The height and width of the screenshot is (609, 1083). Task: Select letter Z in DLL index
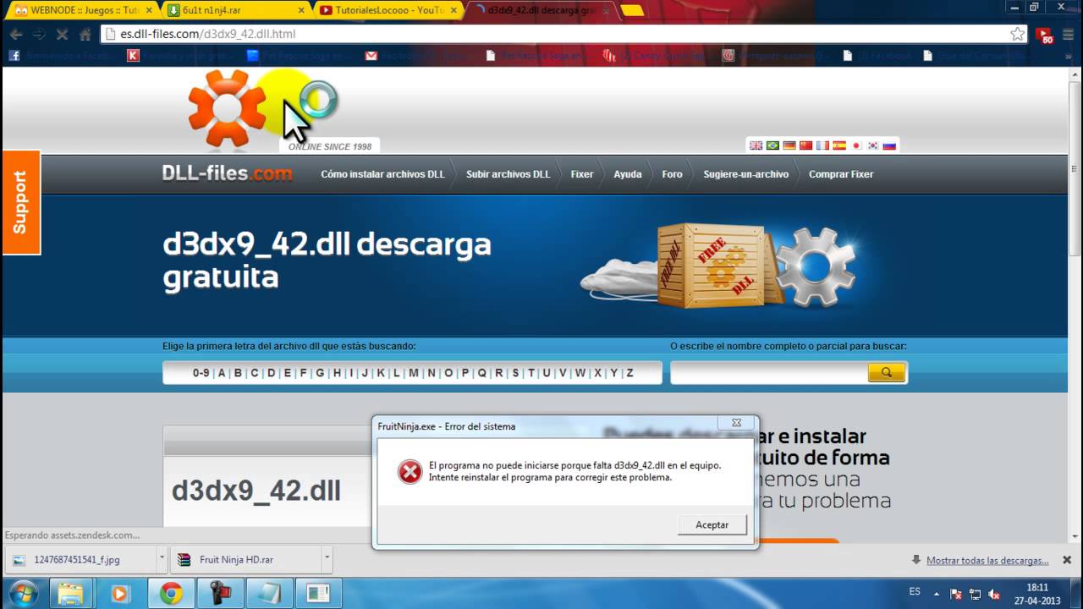(x=629, y=373)
